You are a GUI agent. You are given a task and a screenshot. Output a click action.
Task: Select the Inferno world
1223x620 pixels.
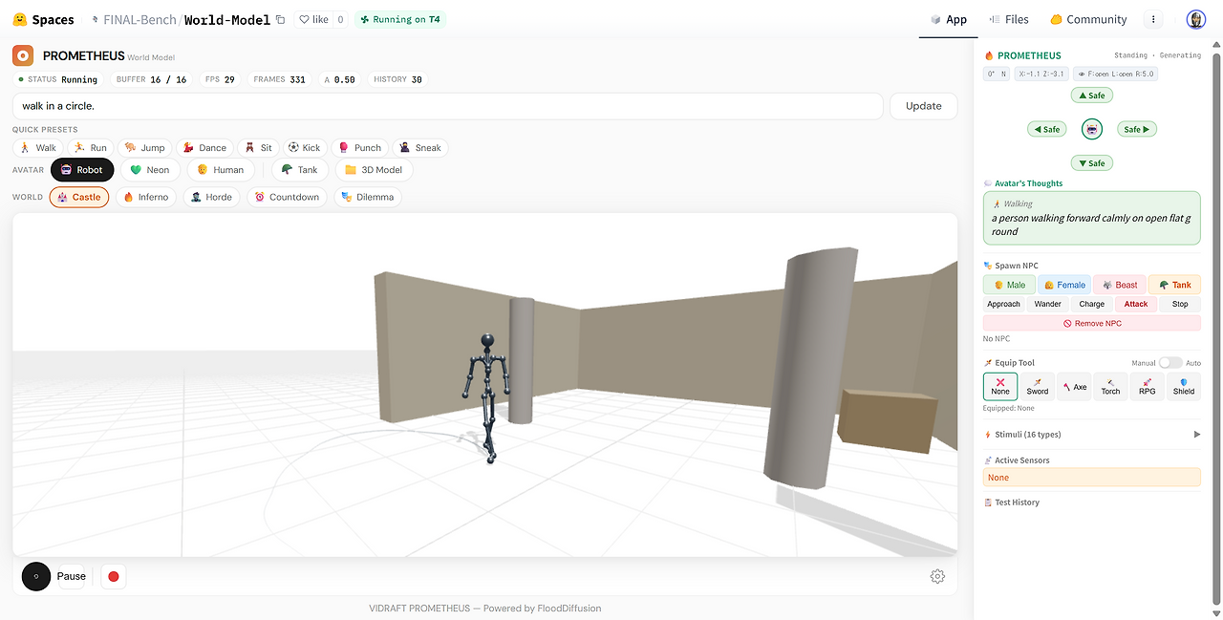[146, 197]
